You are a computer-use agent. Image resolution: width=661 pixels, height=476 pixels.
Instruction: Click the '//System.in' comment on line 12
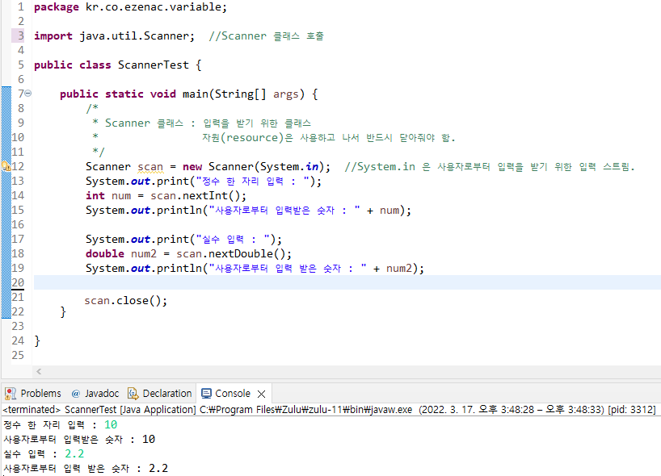click(x=490, y=167)
